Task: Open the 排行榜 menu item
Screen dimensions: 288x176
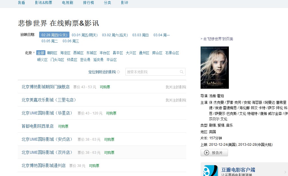Action: [x=88, y=3]
